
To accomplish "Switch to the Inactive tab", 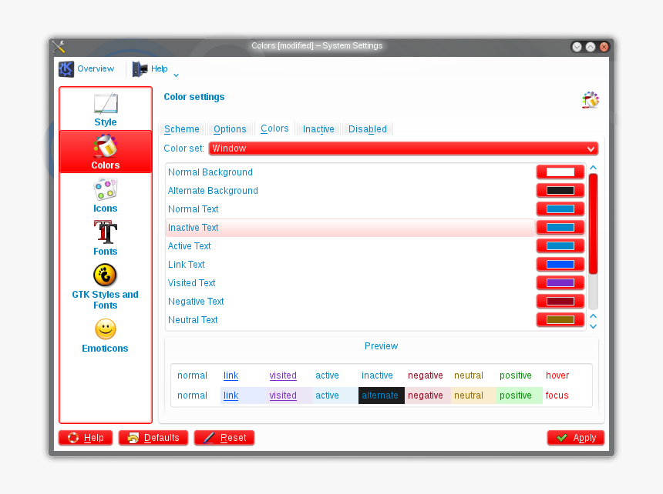I will (318, 129).
